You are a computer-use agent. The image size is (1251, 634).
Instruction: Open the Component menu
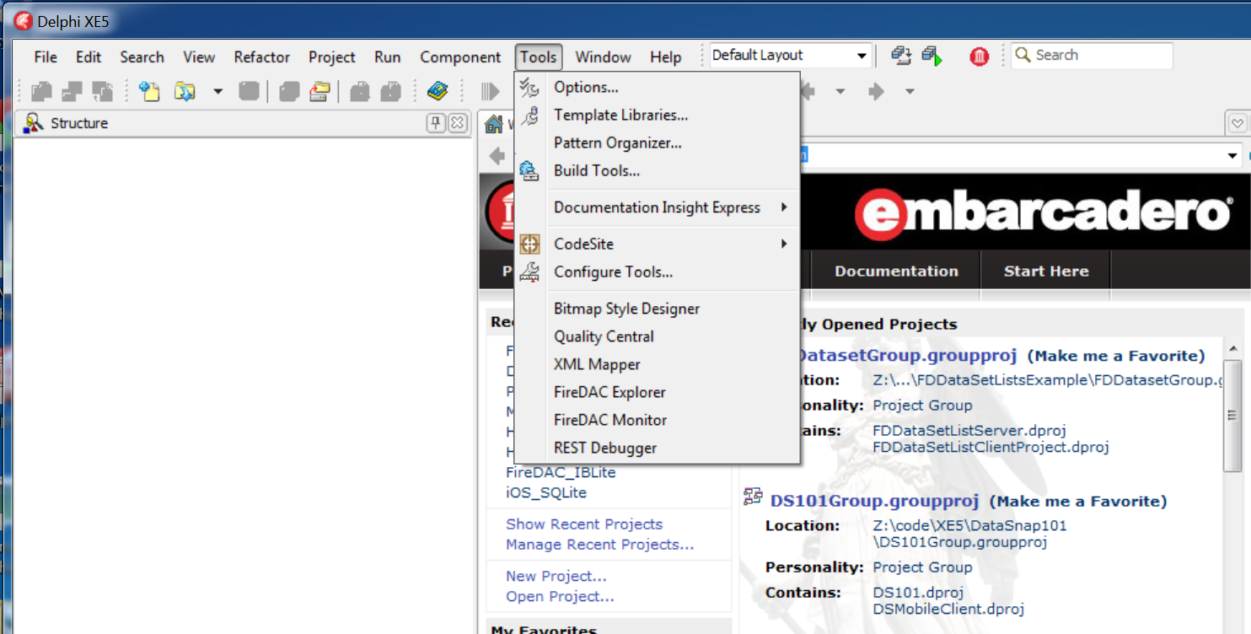(460, 57)
